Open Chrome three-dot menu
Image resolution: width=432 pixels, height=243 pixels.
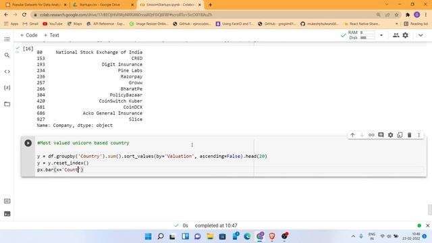[426, 15]
